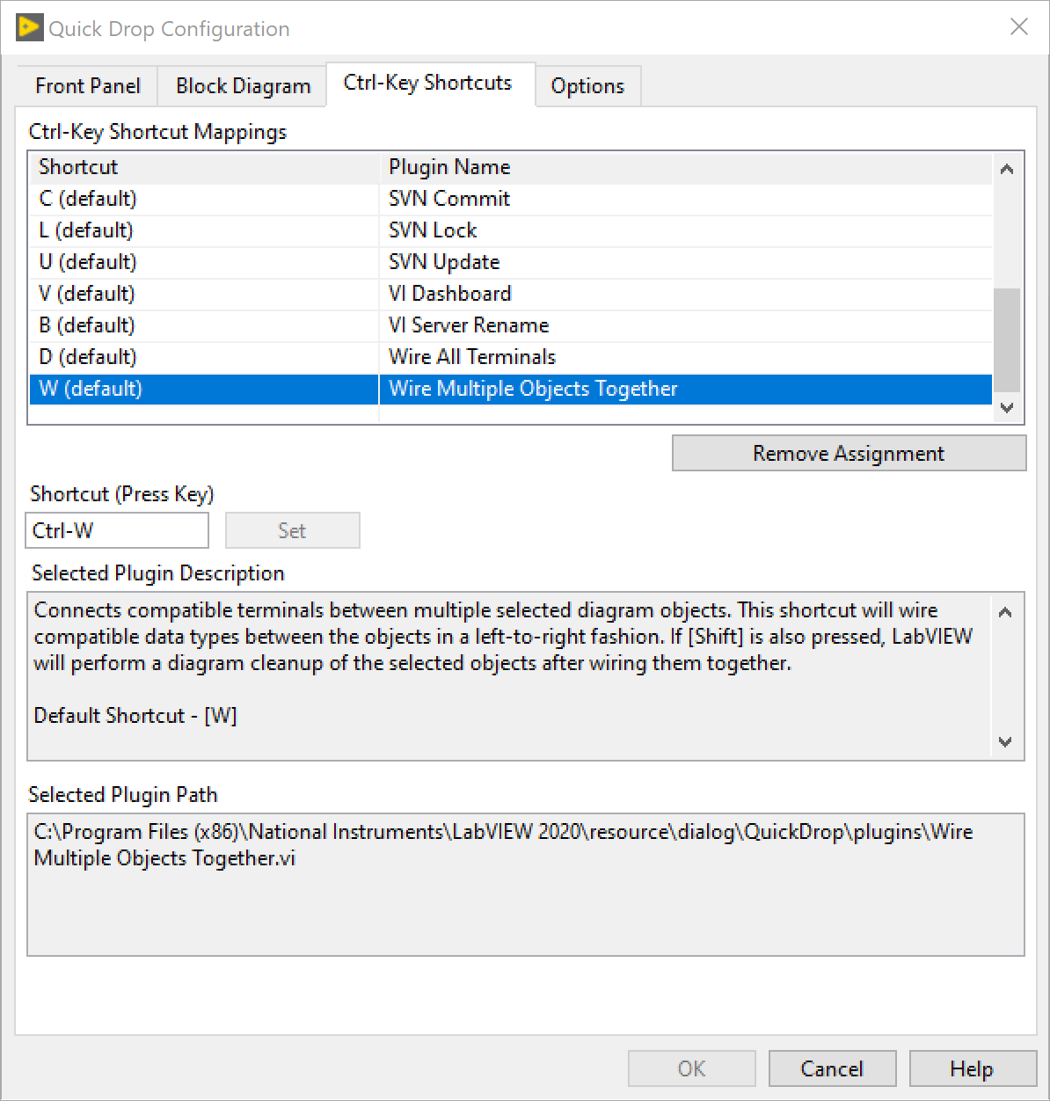This screenshot has height=1101, width=1050.
Task: Select the VI Dashboard plugin entry
Action: 449,294
